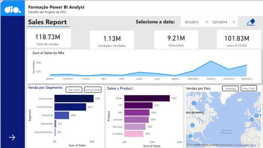Click the 'Venda por Segmento' title
Image resolution: width=263 pixels, height=148 pixels.
click(x=45, y=88)
